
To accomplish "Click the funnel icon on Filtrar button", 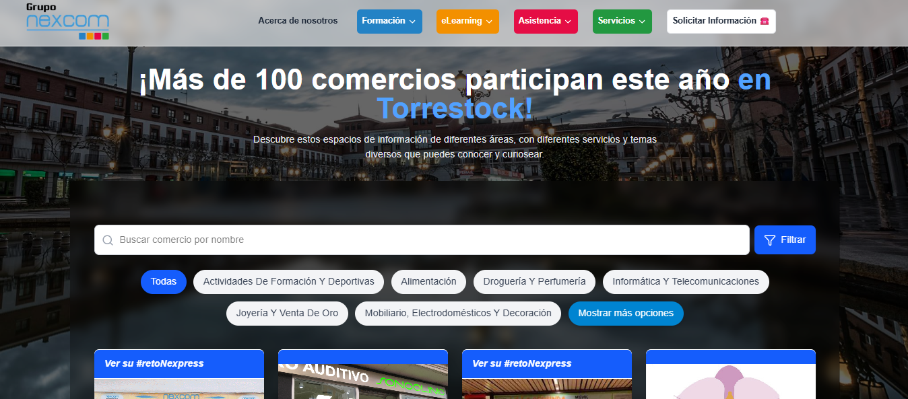I will tap(770, 240).
